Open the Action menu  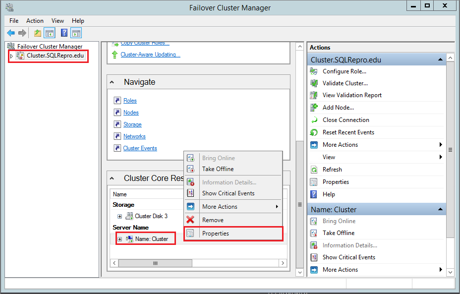tap(35, 21)
